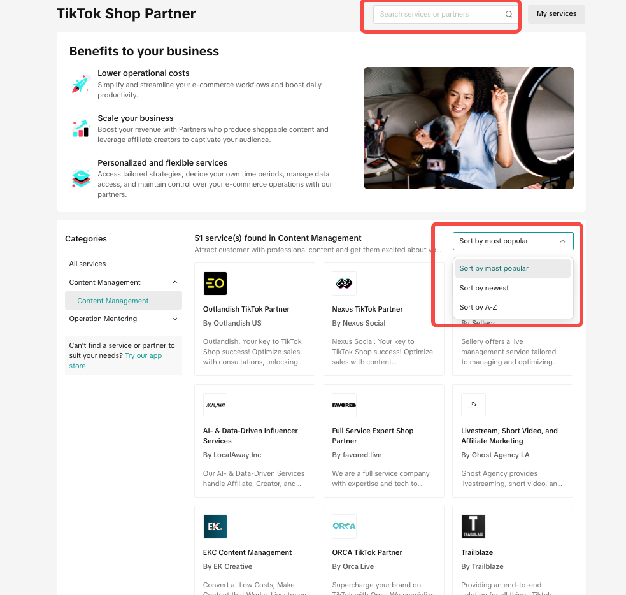
Task: Choose Sort by most popular option
Action: 494,268
